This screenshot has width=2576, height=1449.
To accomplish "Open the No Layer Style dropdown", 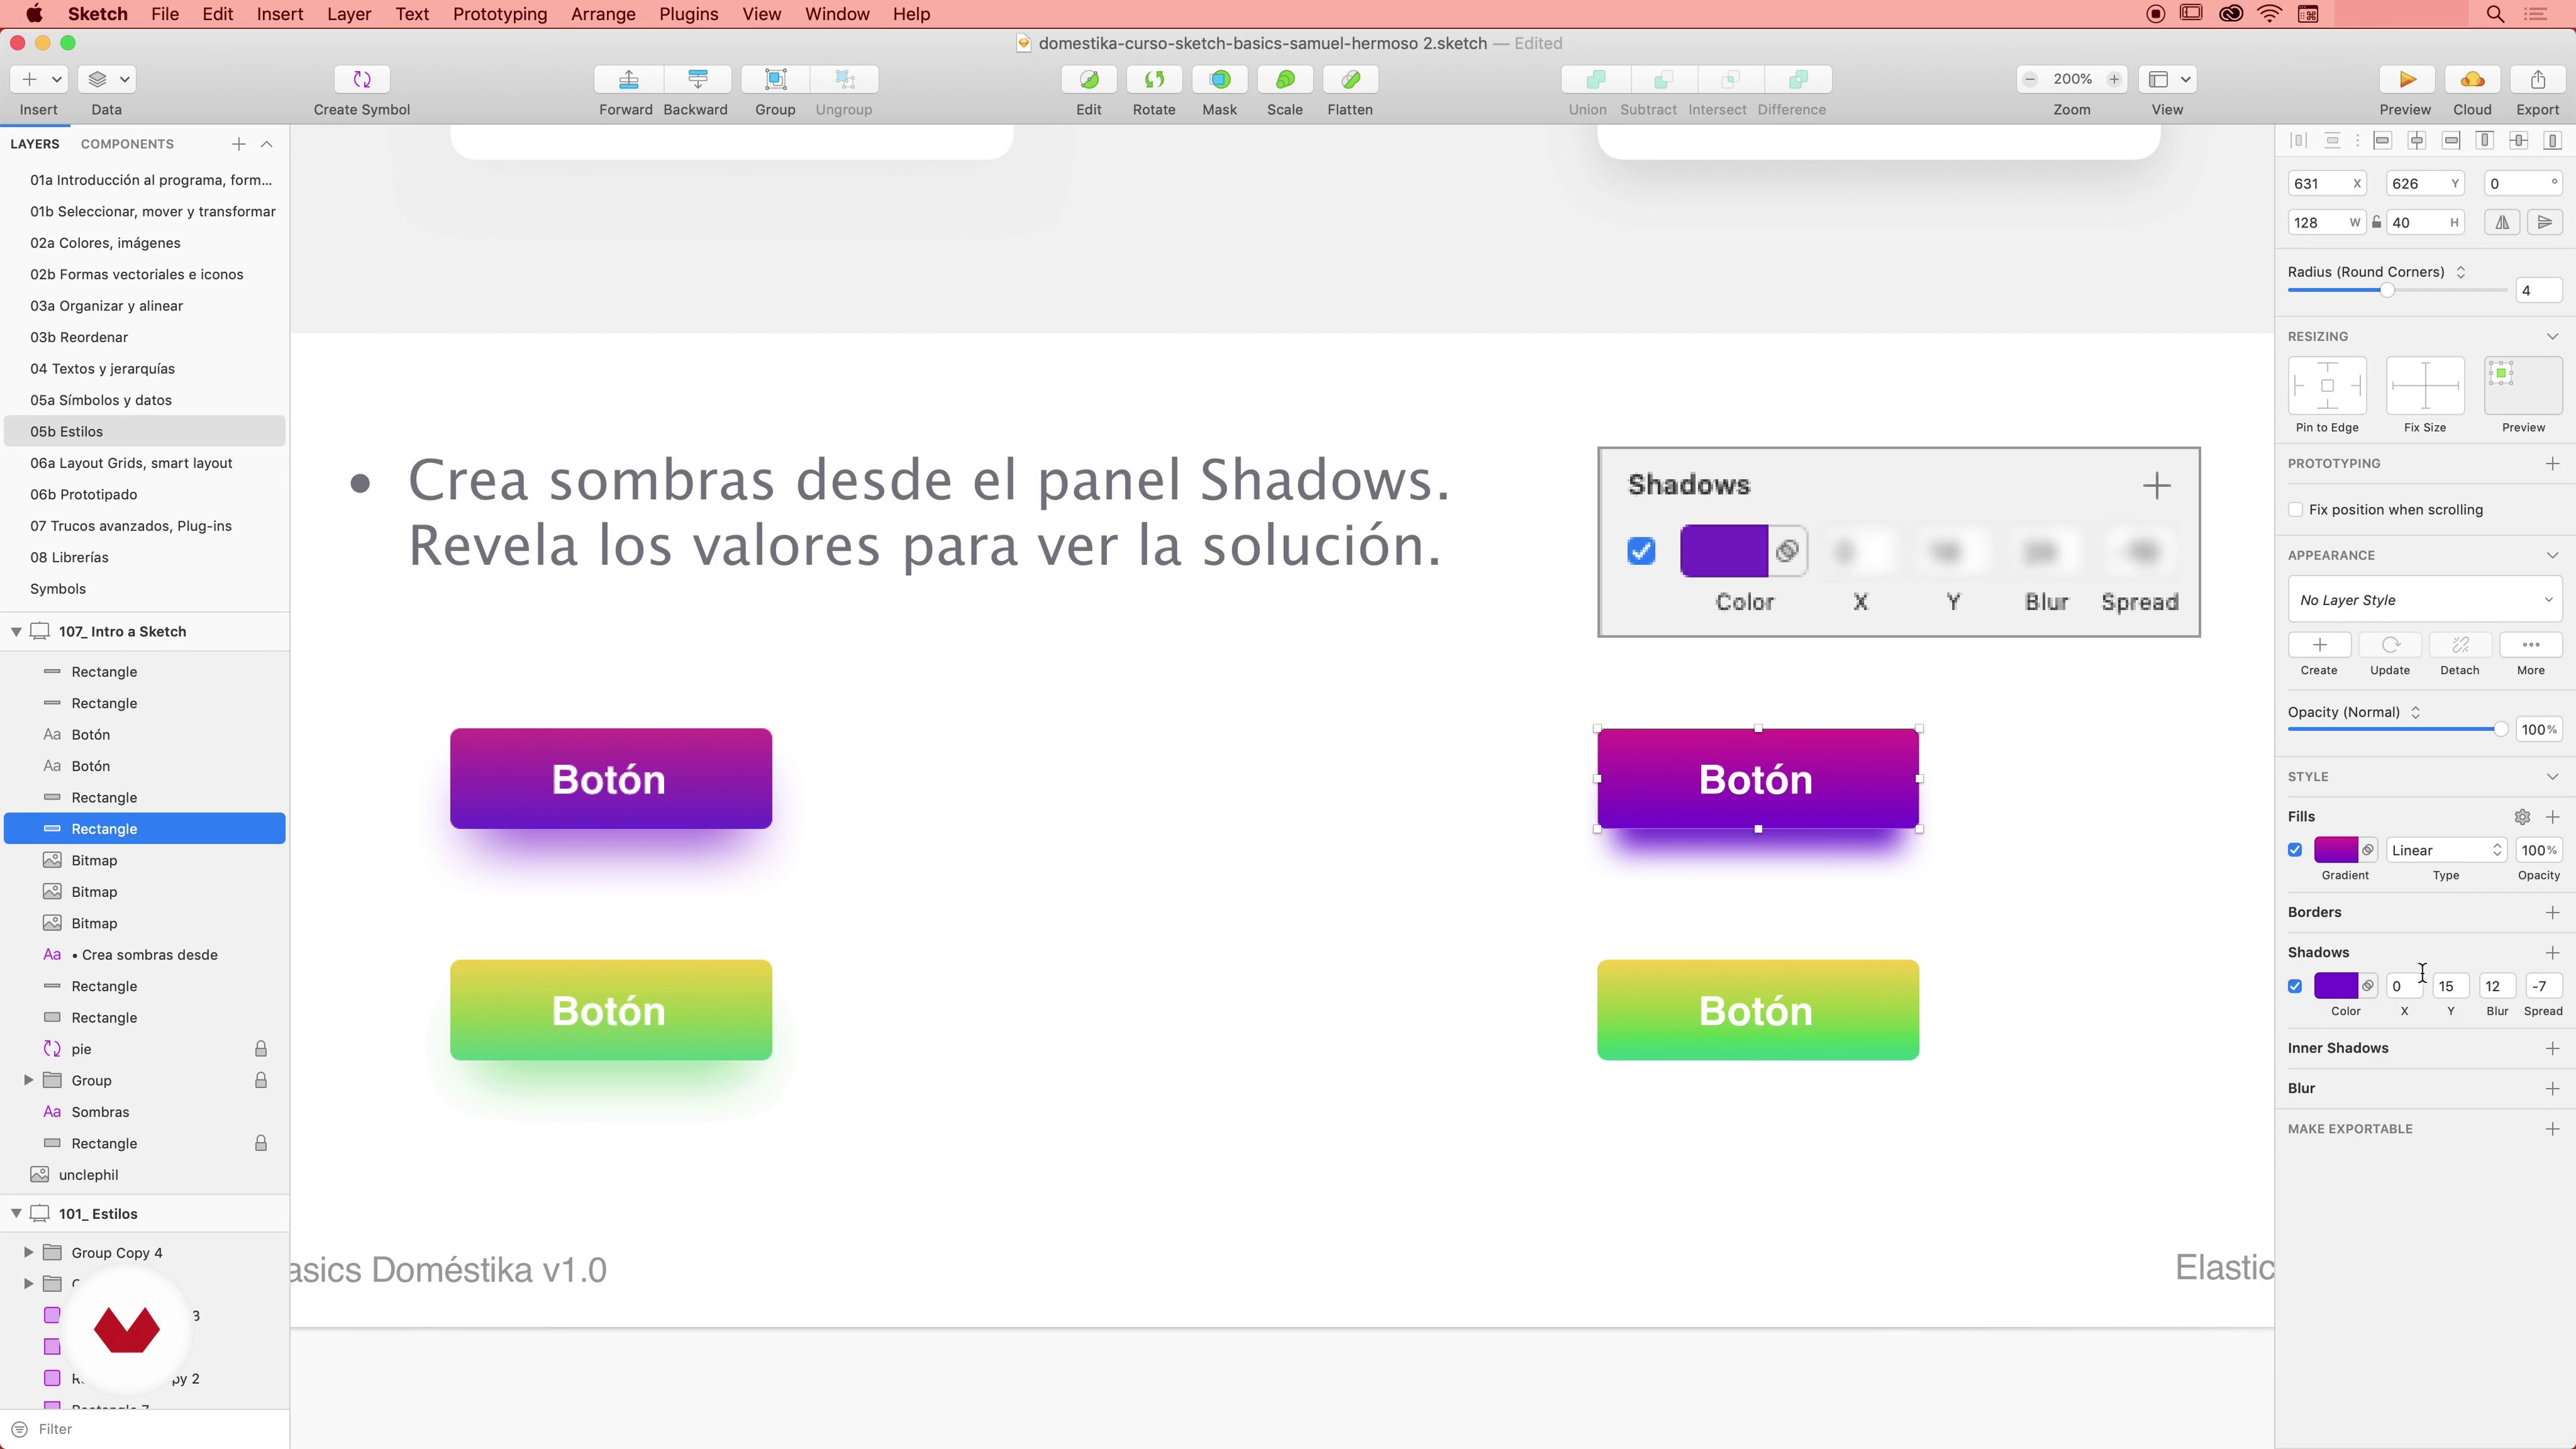I will click(x=2425, y=600).
